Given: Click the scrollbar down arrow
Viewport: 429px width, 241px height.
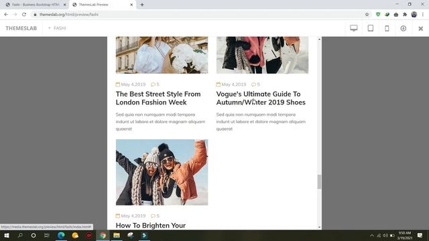Looking at the screenshot, I should point(319,227).
